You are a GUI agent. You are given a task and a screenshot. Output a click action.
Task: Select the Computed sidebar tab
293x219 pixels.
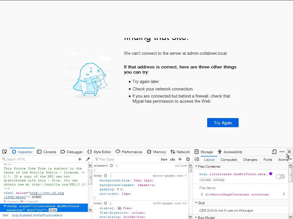229,160
